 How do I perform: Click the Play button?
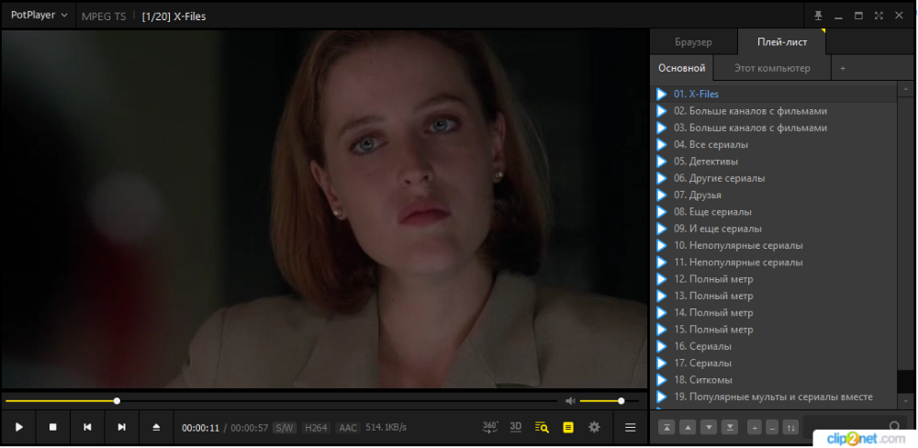click(18, 428)
